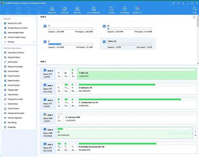Select the card with 72MB free space
Image resolution: width=199 pixels, height=157 pixels.
(x=68, y=44)
